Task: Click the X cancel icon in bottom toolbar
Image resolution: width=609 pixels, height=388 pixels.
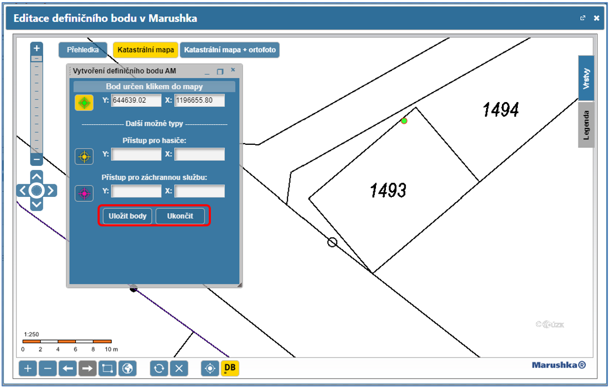Action: (179, 369)
